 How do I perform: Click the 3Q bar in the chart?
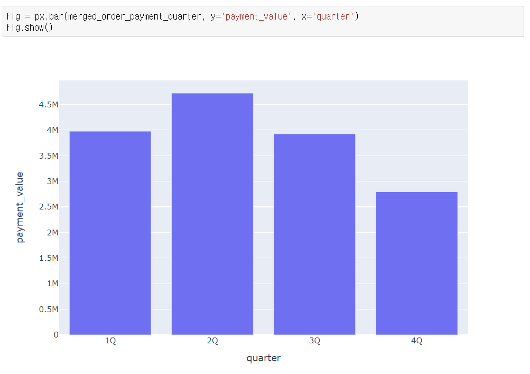tap(314, 234)
